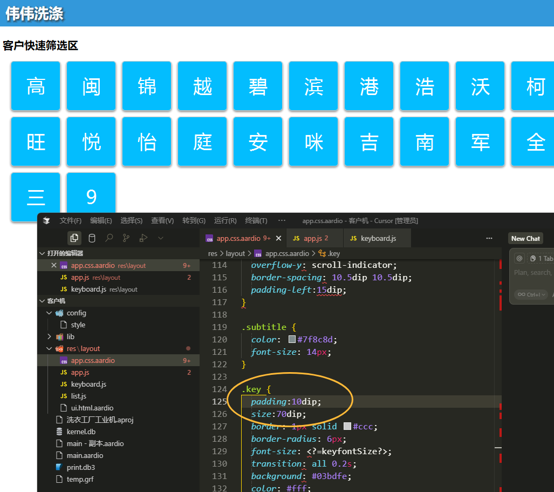Click the @ add-context icon in chat
Screen dimensions: 554x492
click(x=519, y=259)
